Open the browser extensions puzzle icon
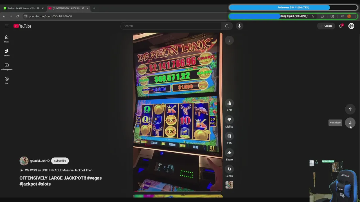360x202 pixels. coord(322,16)
